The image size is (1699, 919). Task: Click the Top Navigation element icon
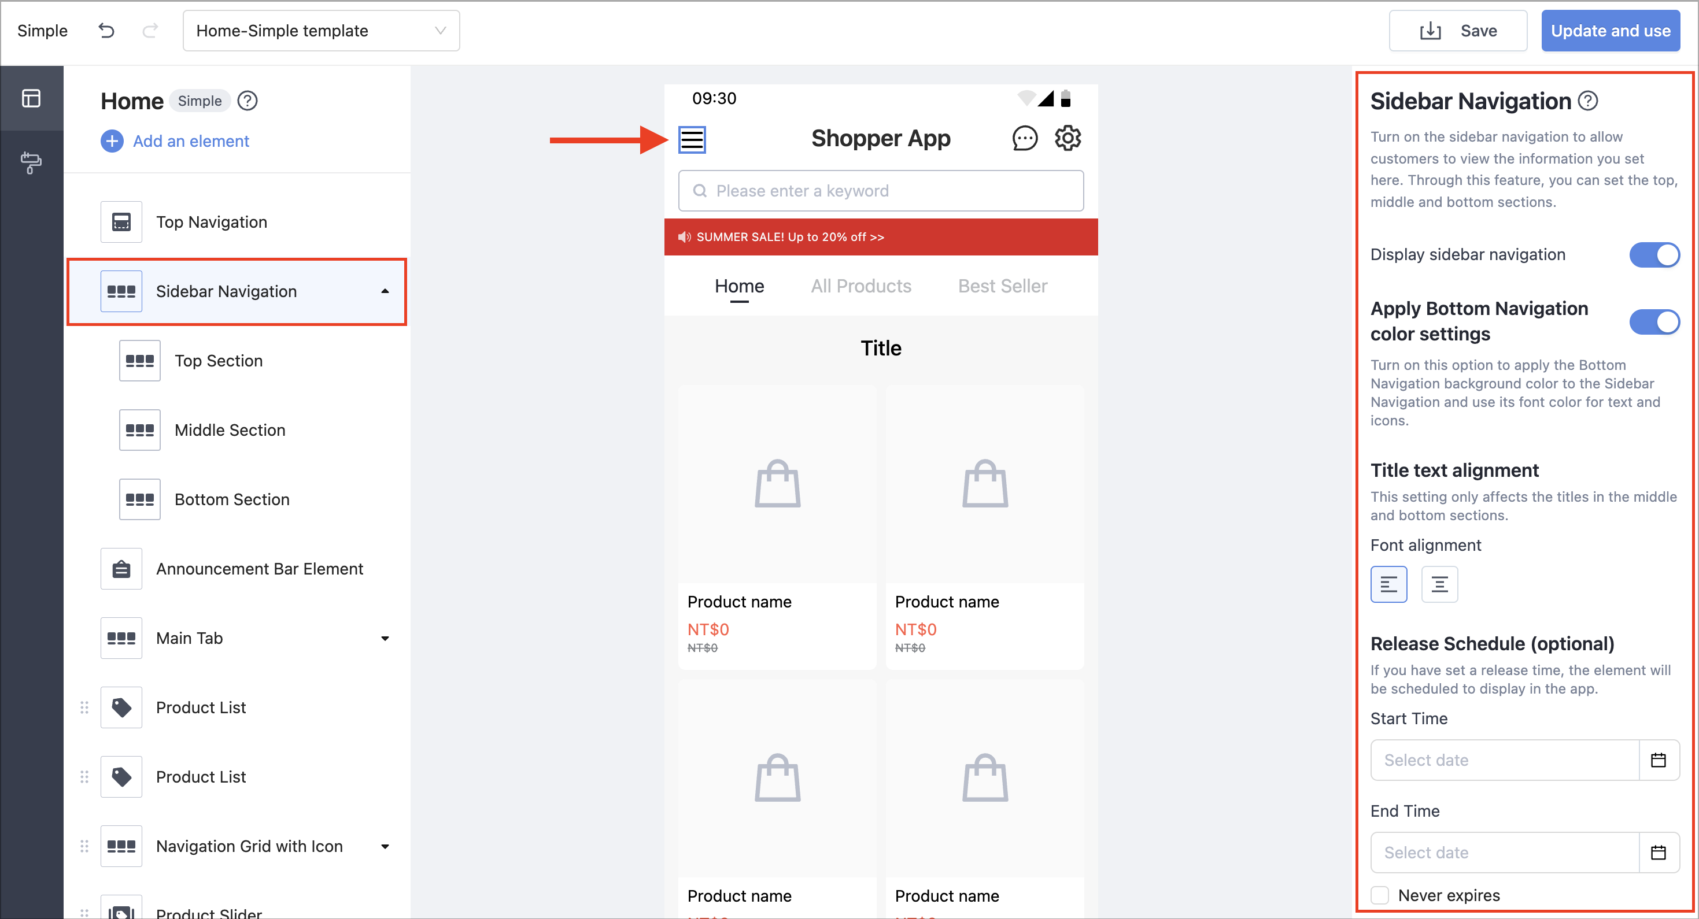coord(121,222)
